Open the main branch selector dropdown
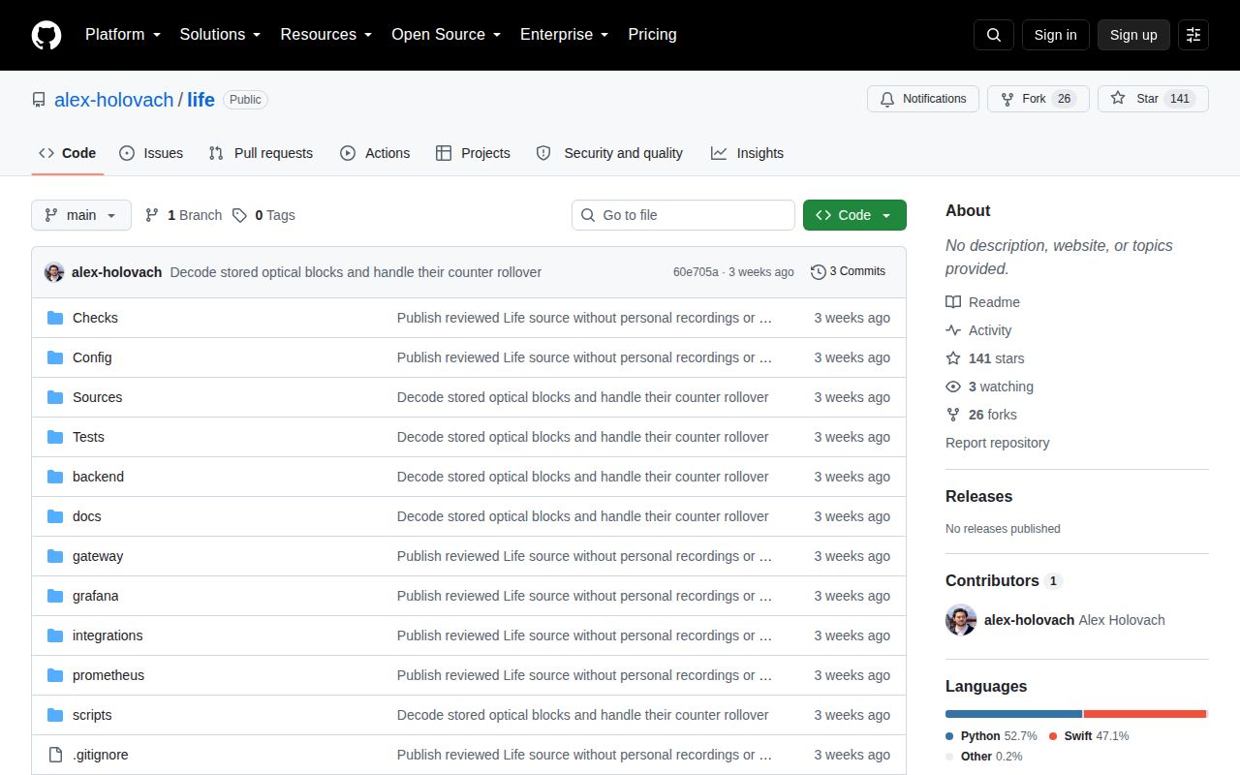Viewport: 1240px width, 775px height. pos(81,215)
